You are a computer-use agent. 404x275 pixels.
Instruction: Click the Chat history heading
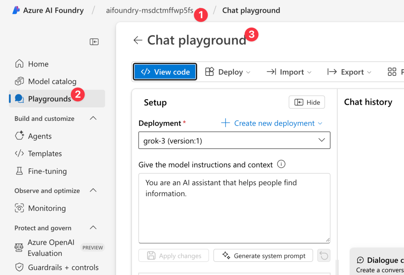pos(368,102)
